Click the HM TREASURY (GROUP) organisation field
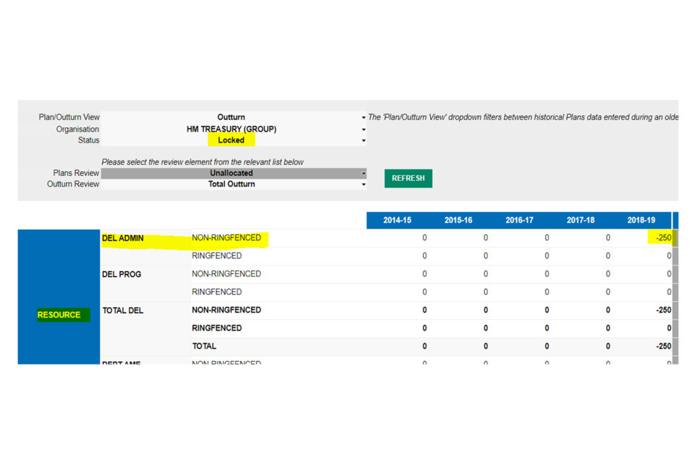Image resolution: width=695 pixels, height=463 pixels. tap(231, 129)
